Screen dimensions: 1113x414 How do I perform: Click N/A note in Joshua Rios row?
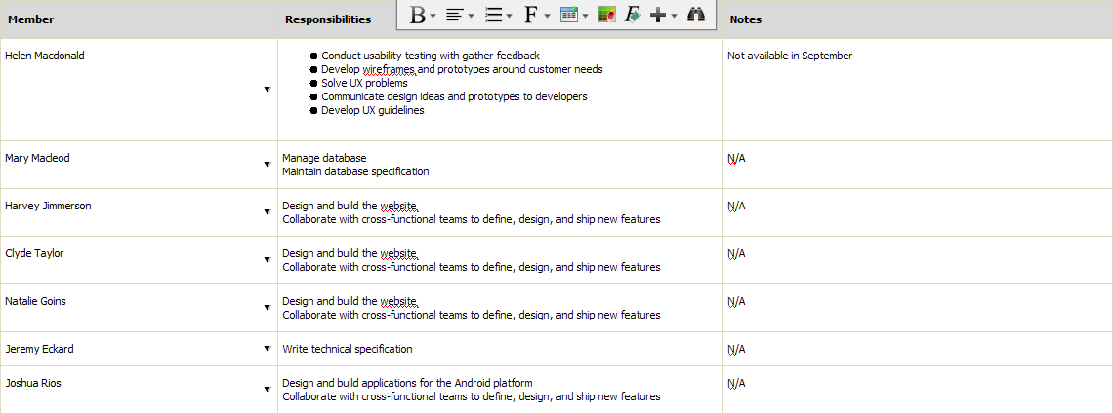pos(736,383)
